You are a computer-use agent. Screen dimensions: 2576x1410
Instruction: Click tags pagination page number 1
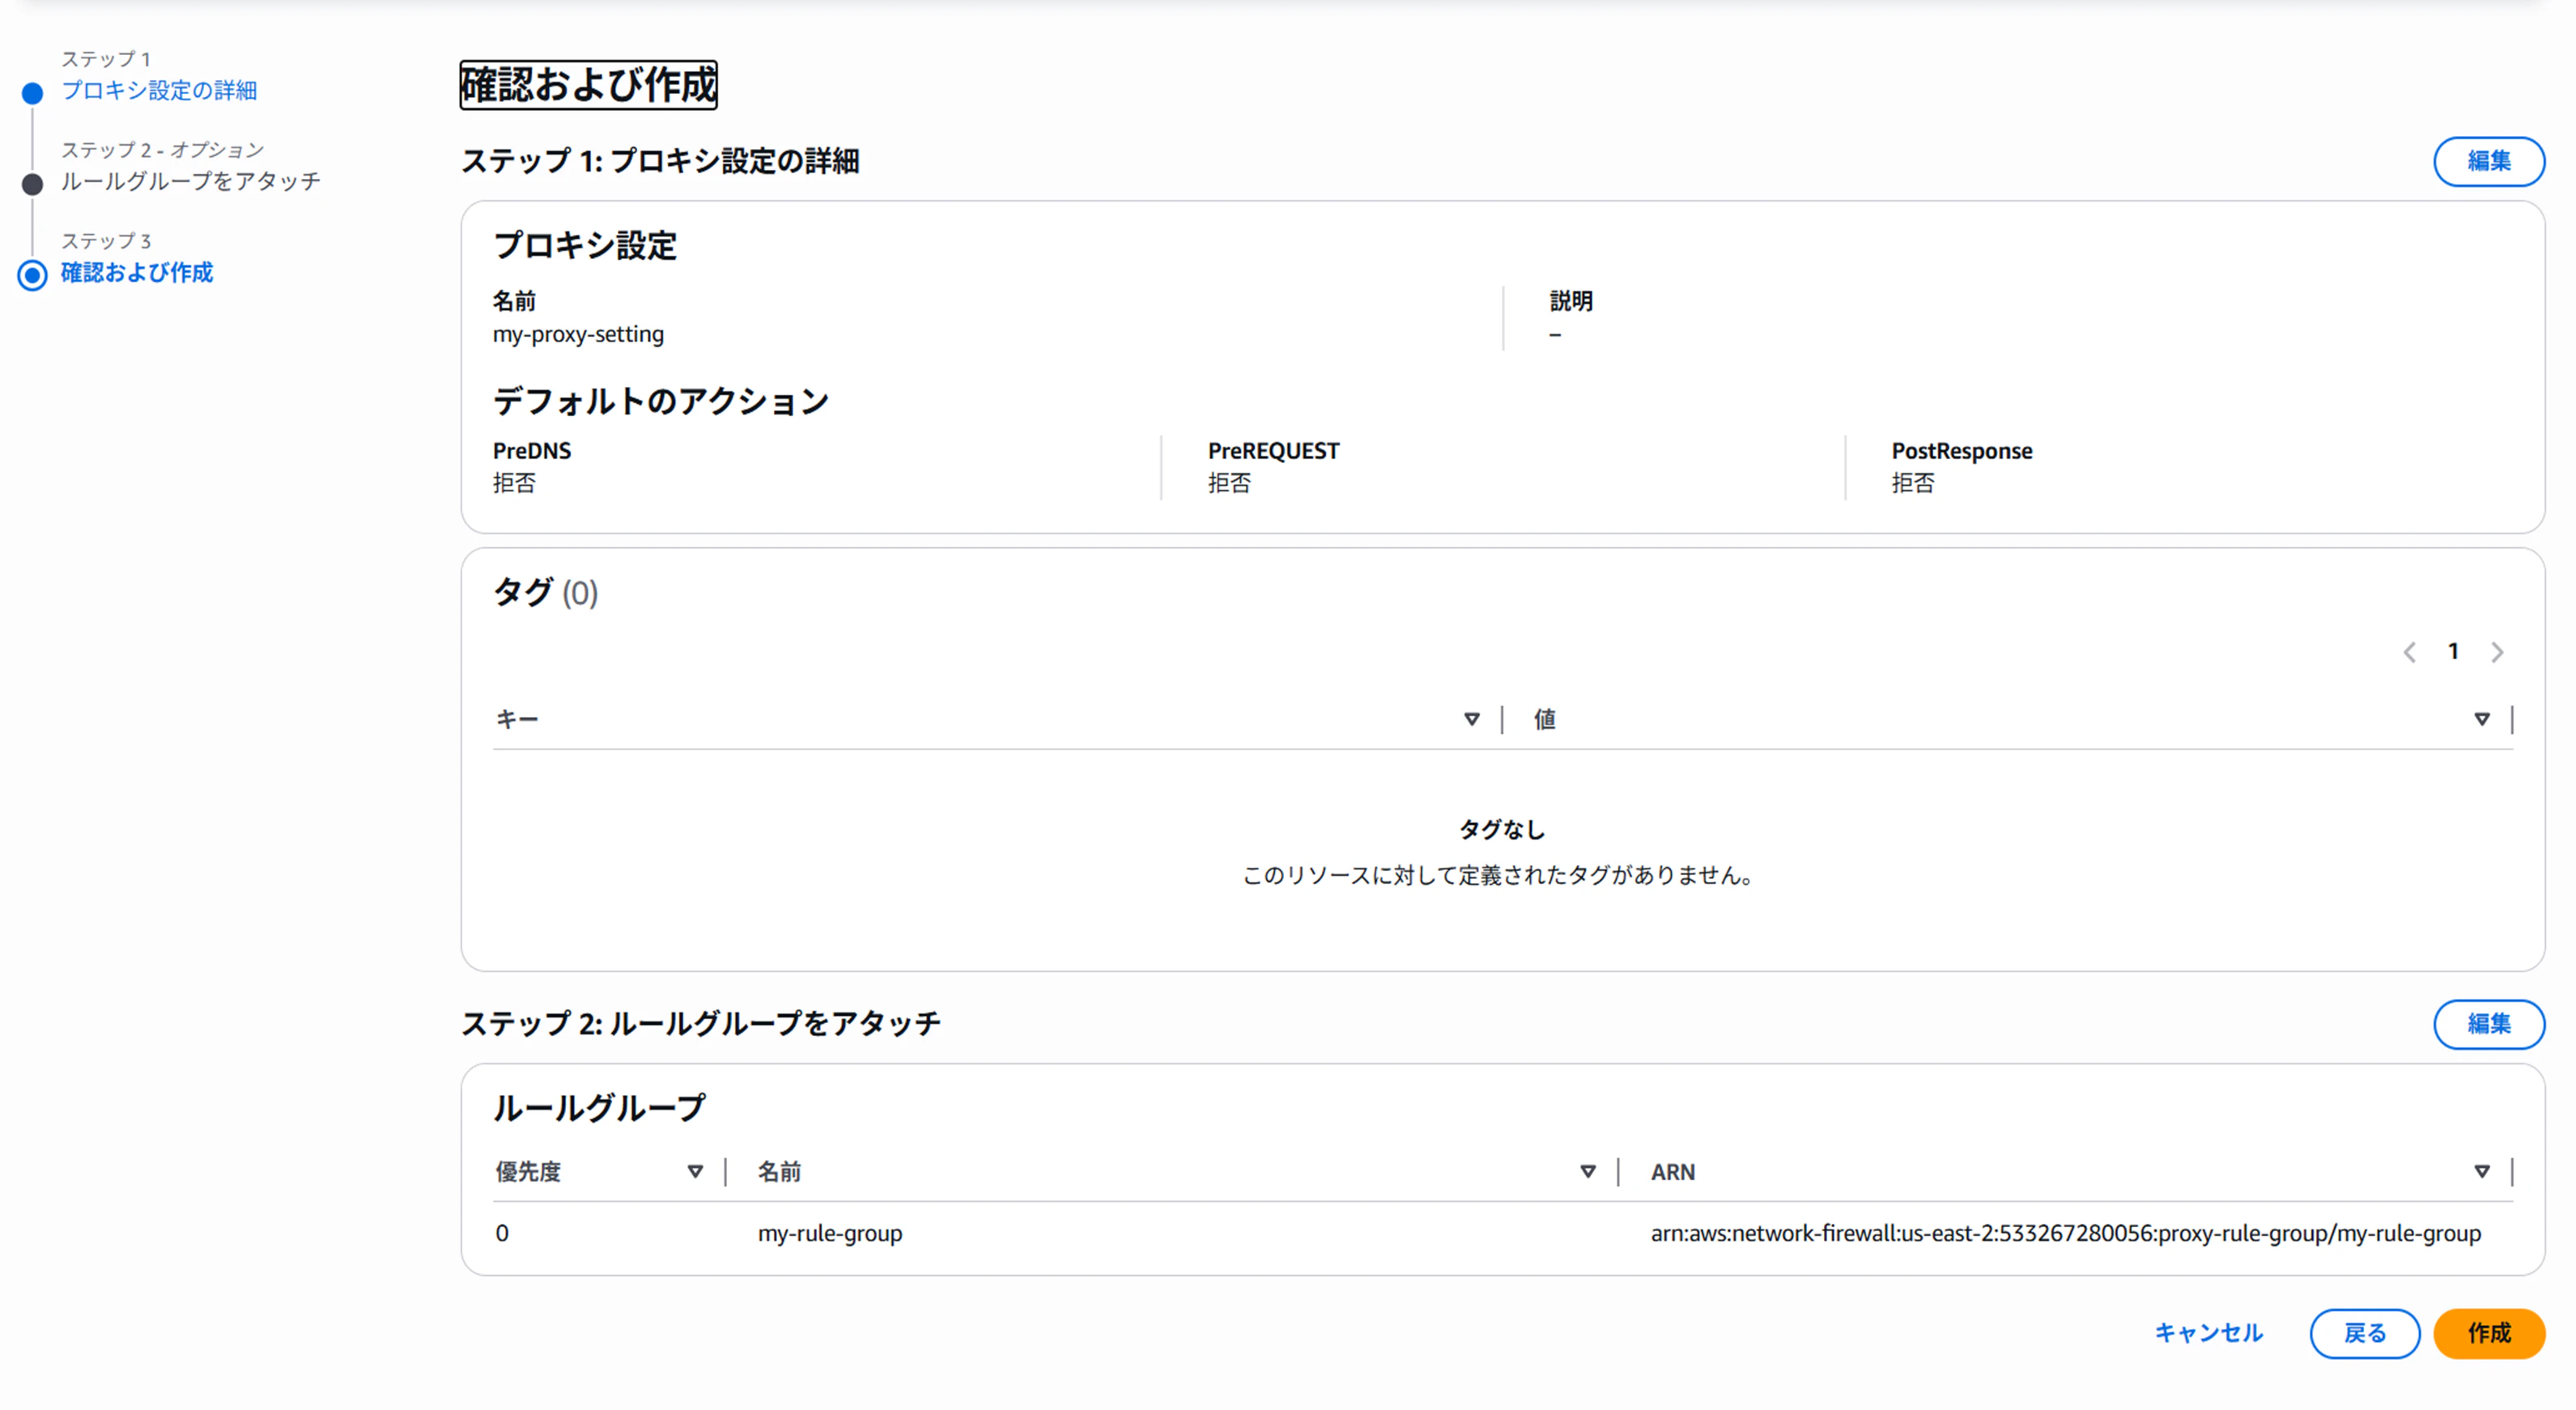coord(2453,651)
